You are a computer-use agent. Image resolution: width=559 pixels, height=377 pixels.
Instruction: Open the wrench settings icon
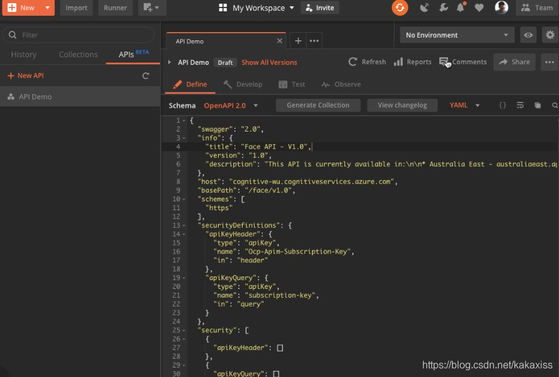click(x=443, y=8)
